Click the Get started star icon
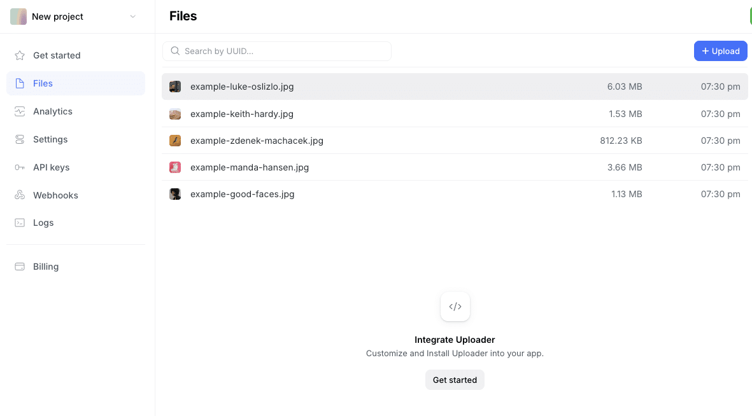The width and height of the screenshot is (752, 416). point(20,55)
